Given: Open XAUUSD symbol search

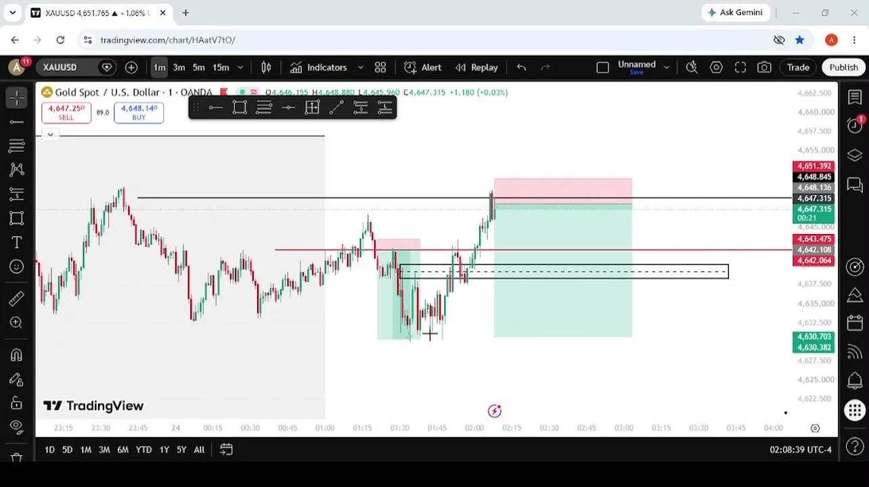Looking at the screenshot, I should [x=60, y=67].
